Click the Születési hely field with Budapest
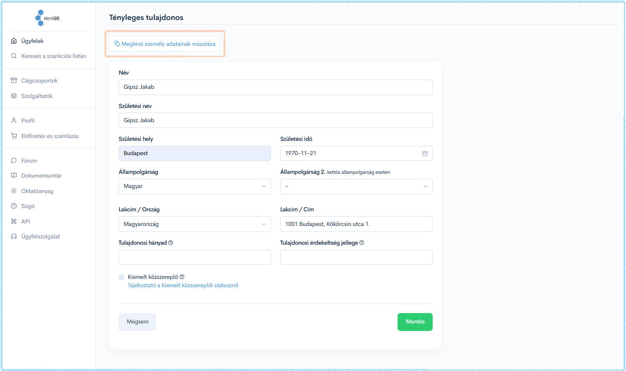The image size is (626, 371). pyautogui.click(x=195, y=153)
